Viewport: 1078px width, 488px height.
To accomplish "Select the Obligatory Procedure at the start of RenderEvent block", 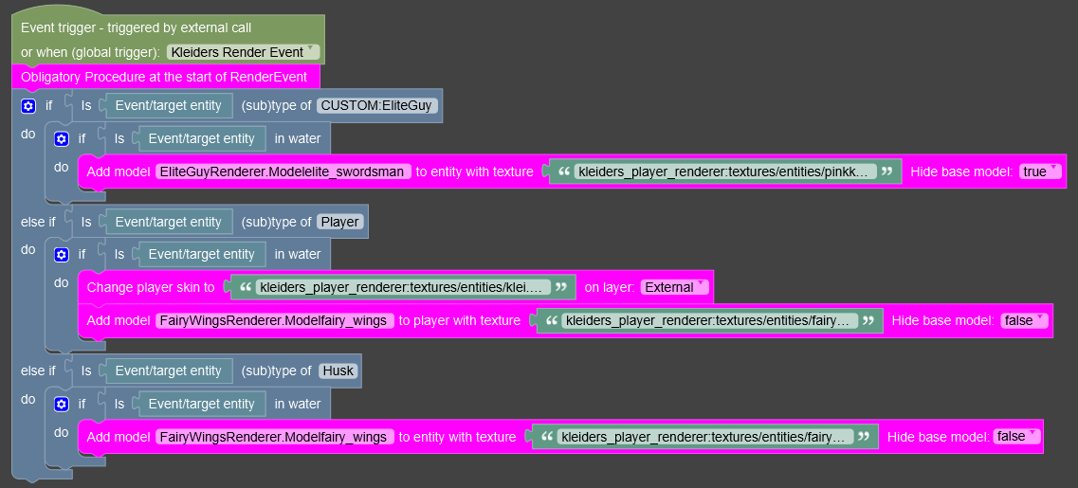I will click(x=165, y=77).
